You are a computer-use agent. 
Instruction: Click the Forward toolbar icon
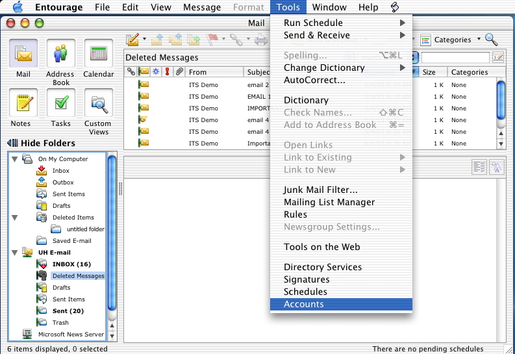coord(194,40)
